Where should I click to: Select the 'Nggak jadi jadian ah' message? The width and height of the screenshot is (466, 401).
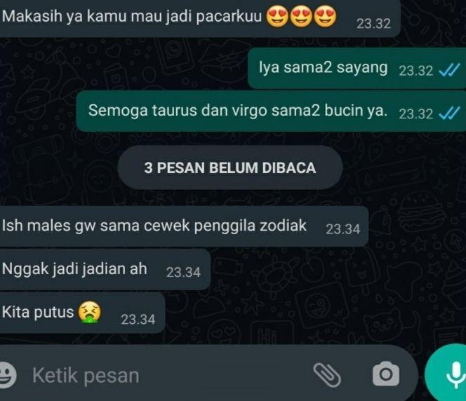[x=105, y=269]
